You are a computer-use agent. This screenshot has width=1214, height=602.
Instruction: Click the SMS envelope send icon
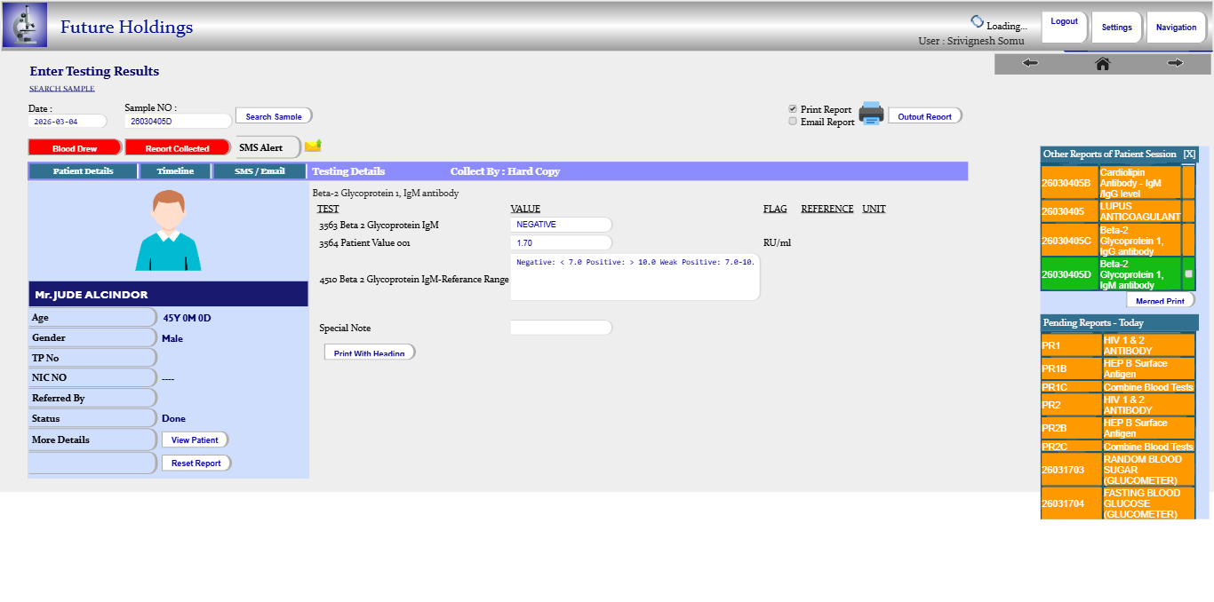click(313, 146)
